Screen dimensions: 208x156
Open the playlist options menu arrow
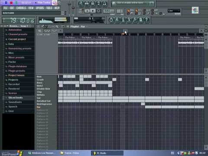pos(38,26)
